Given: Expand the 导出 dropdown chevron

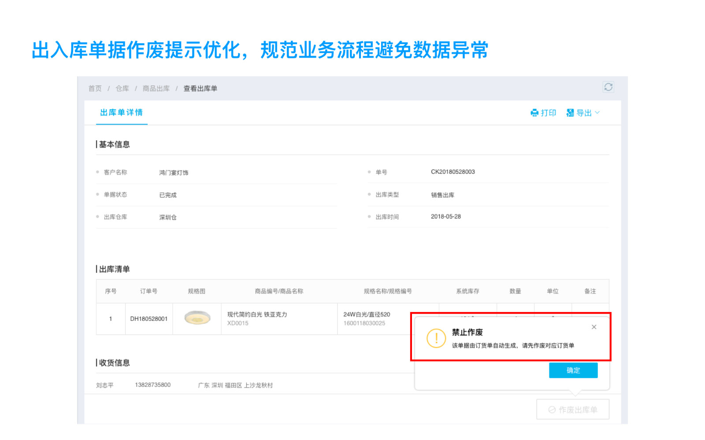Looking at the screenshot, I should (597, 113).
